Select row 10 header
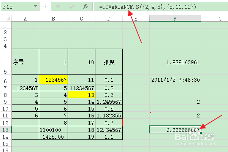The height and width of the screenshot is (152, 228). [6, 108]
